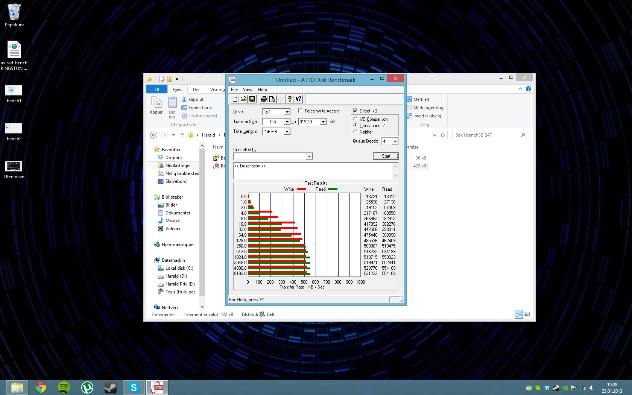Choose the Neither radio option

click(355, 132)
